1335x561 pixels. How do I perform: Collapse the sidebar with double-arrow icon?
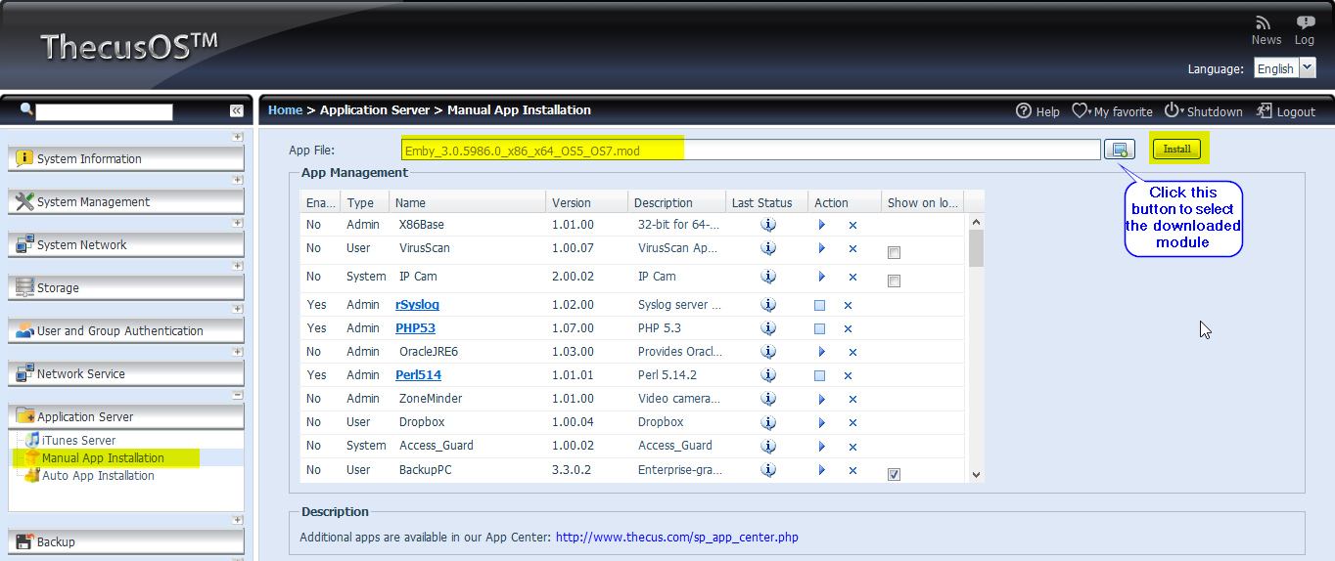(236, 111)
